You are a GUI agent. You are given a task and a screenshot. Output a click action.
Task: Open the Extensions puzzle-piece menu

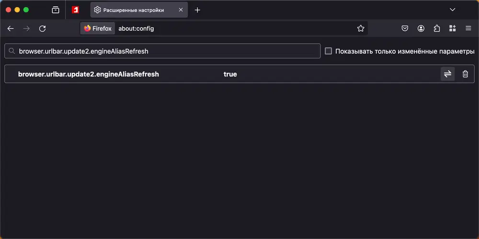pos(436,29)
